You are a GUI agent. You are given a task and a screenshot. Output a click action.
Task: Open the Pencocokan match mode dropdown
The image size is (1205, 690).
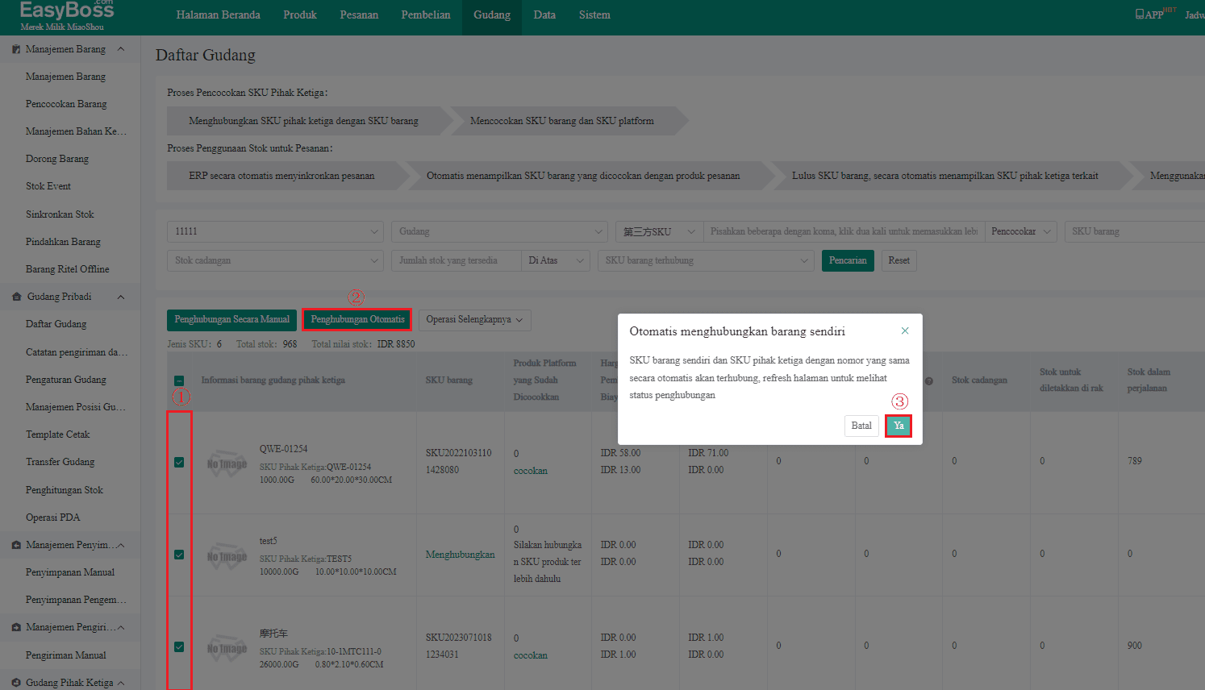pyautogui.click(x=1020, y=231)
